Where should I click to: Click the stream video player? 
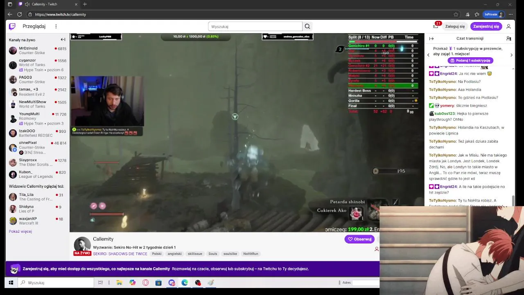click(x=247, y=133)
